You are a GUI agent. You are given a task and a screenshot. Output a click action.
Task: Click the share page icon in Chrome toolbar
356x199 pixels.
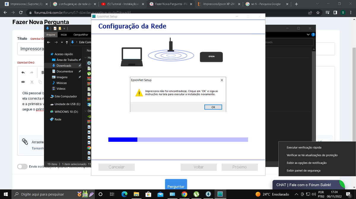pyautogui.click(x=310, y=13)
